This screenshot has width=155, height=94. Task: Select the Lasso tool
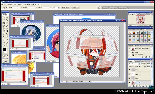click(x=4, y=20)
